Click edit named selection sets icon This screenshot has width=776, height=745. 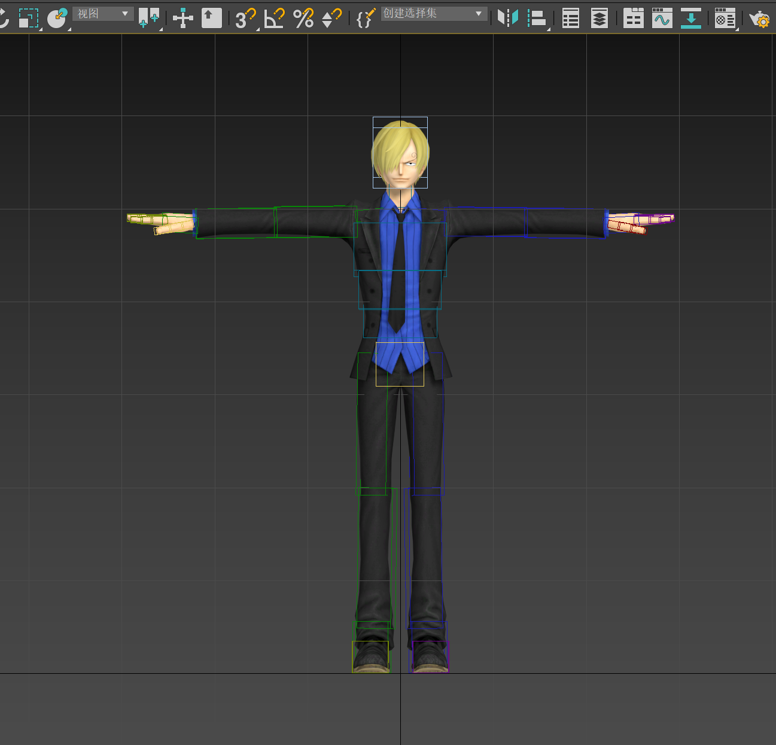pyautogui.click(x=366, y=18)
